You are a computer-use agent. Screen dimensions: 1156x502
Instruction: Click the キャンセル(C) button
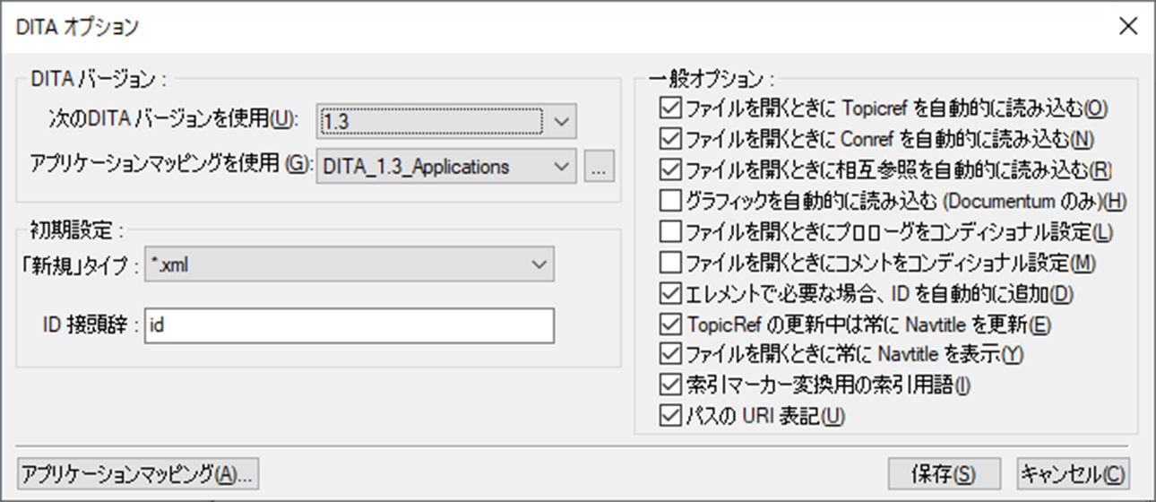click(x=1073, y=473)
